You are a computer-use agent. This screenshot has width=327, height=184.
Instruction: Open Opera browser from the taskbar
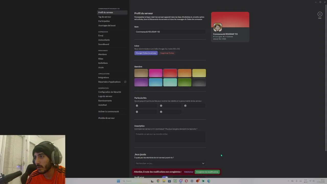pos(186,181)
